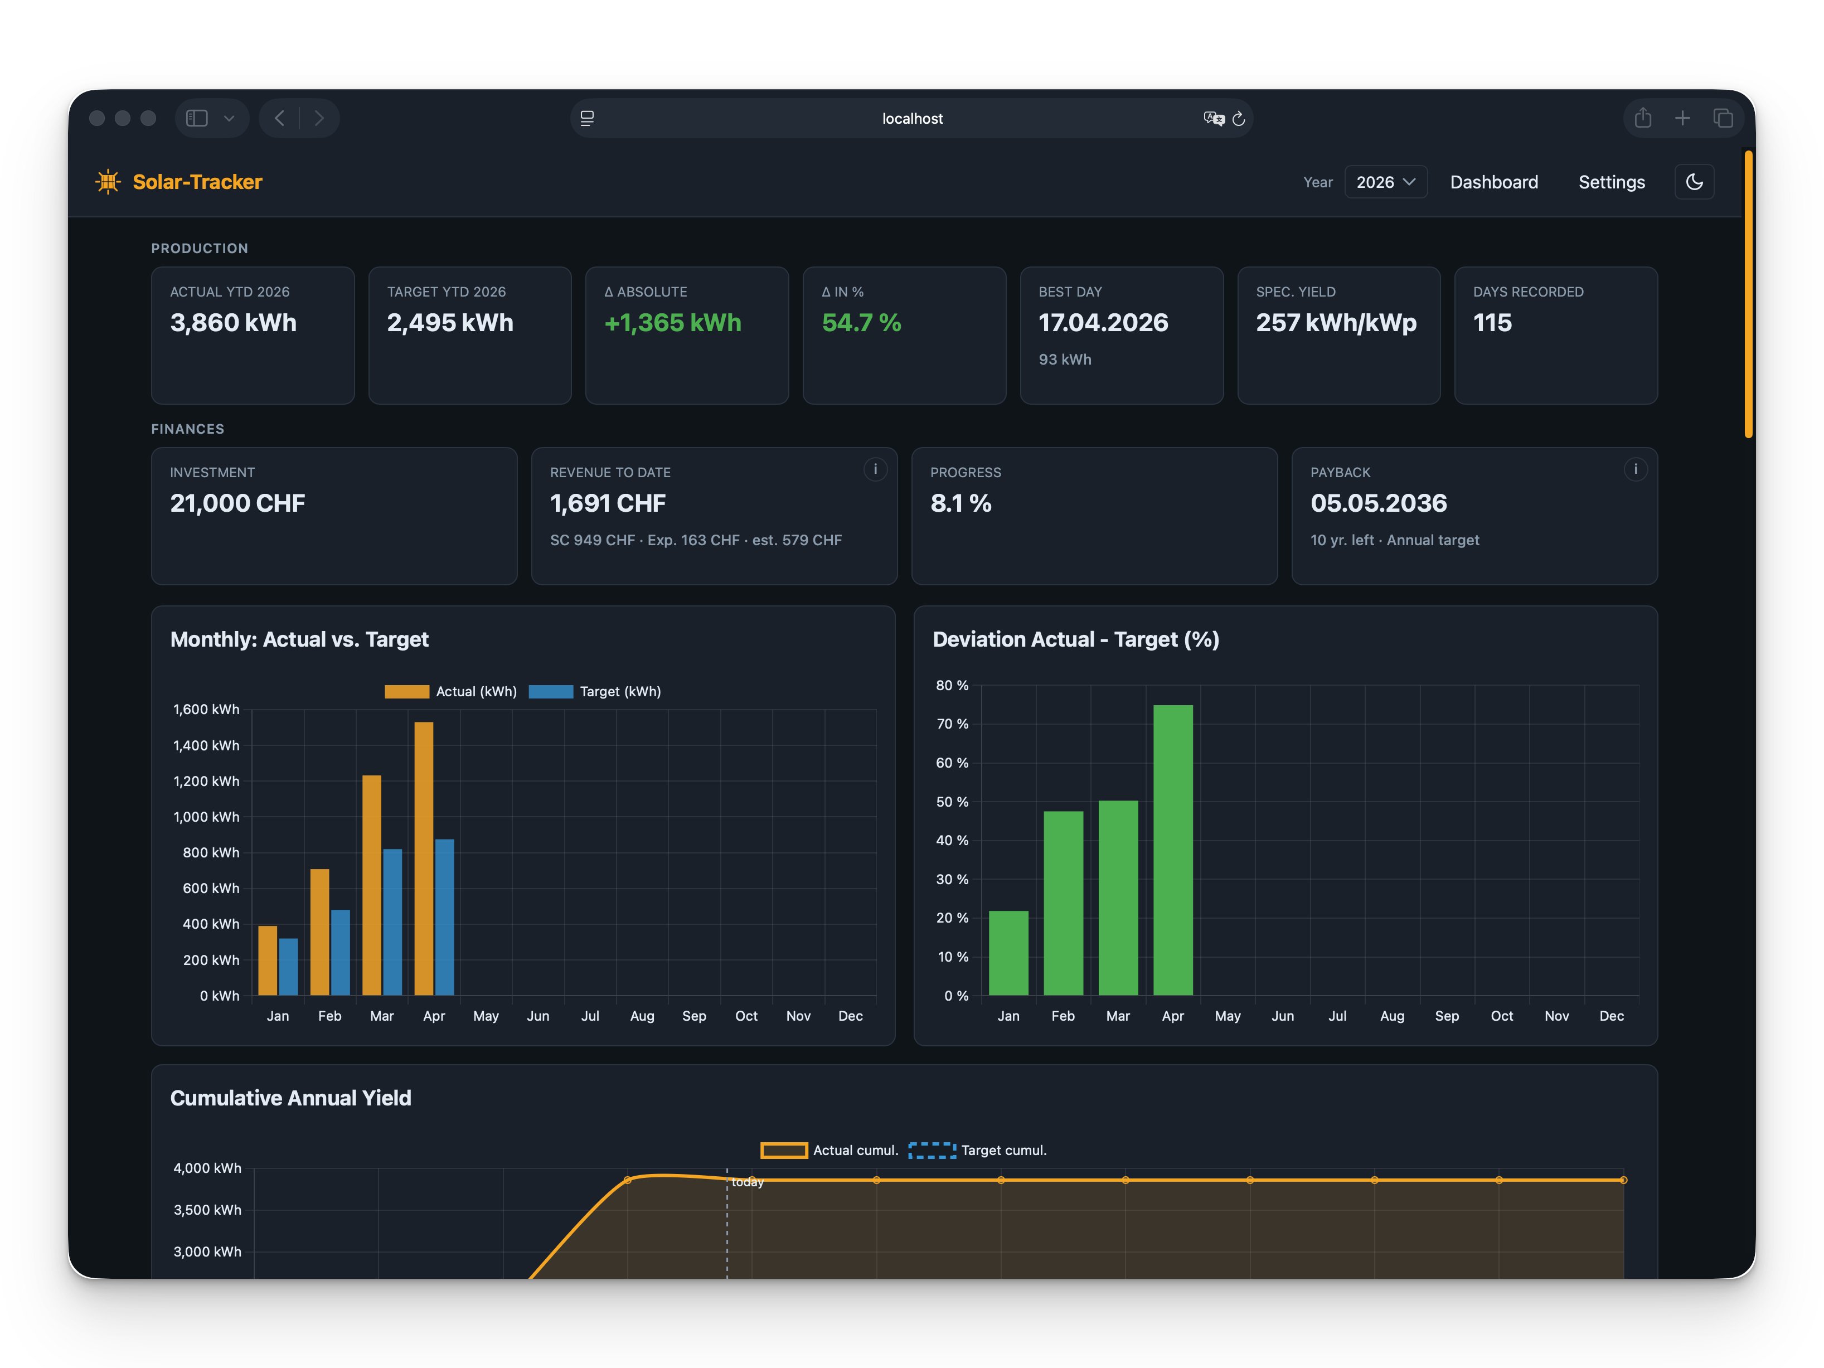Click the 54.7 % delta value
Image resolution: width=1824 pixels, height=1368 pixels.
coord(861,322)
